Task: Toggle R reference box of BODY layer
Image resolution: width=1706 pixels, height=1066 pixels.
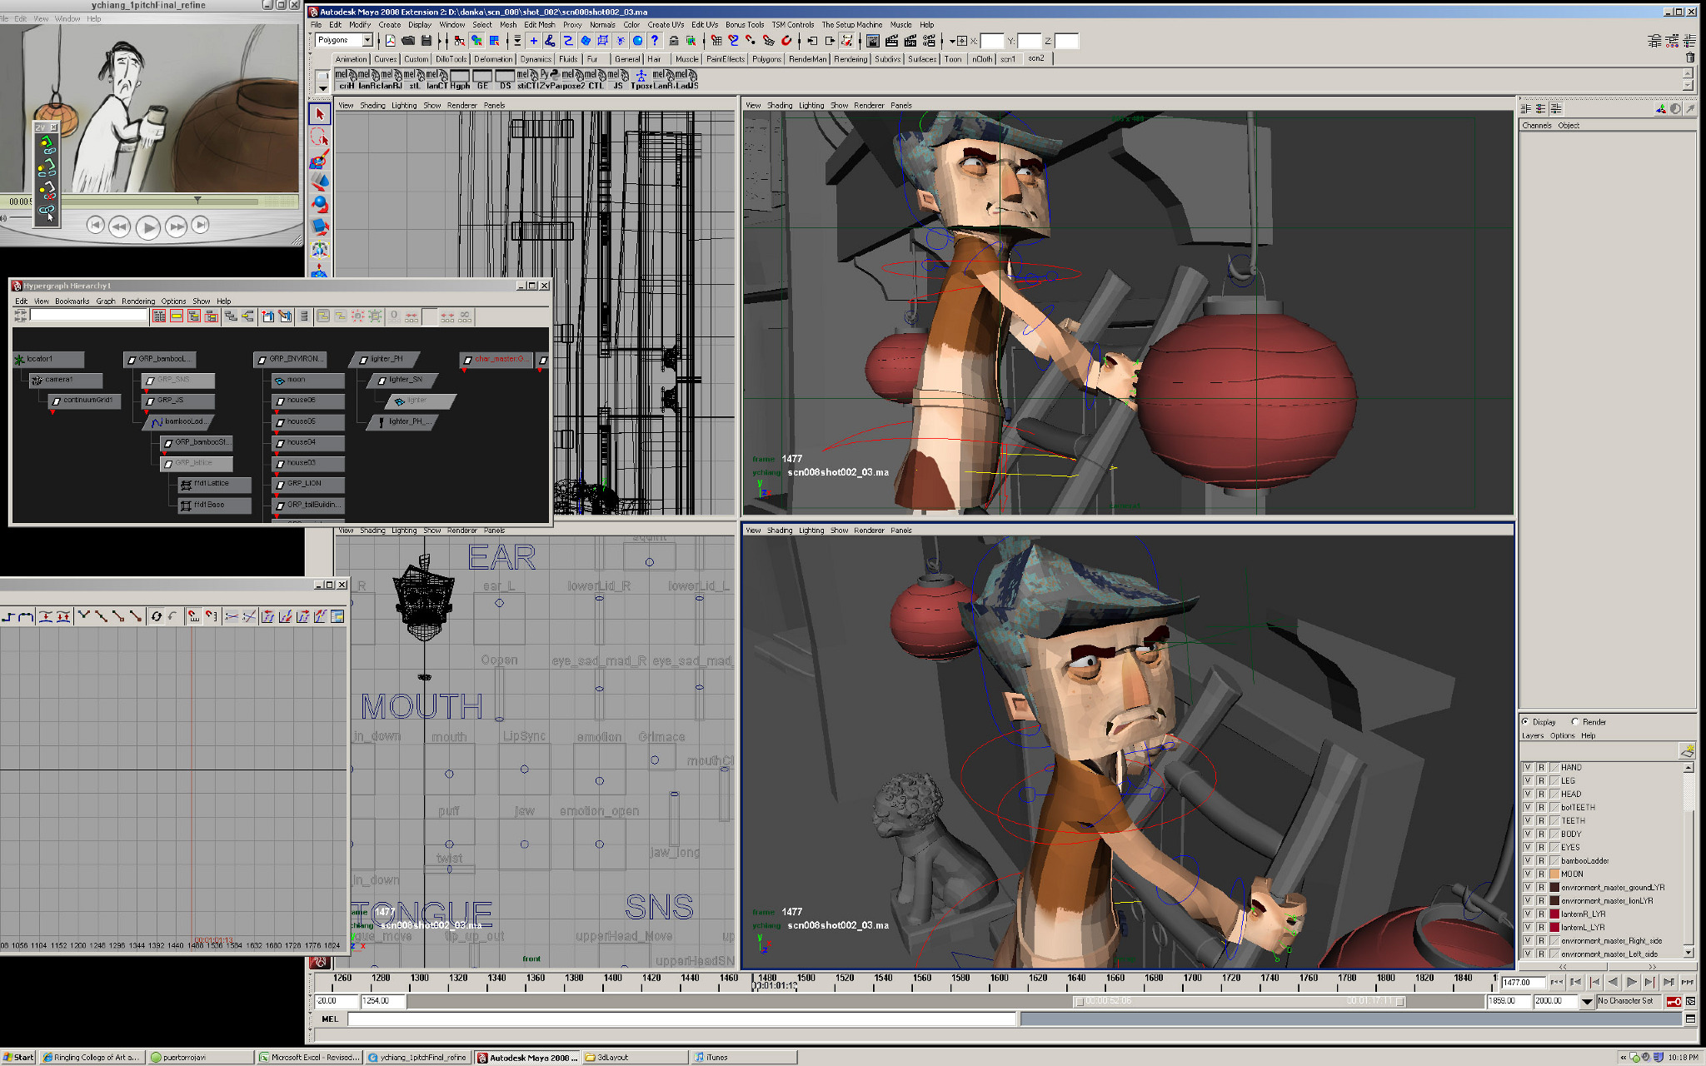Action: (1540, 834)
